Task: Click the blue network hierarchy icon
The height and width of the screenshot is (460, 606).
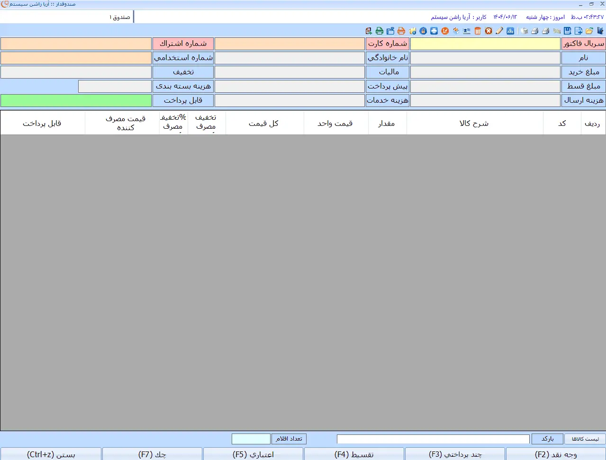Action: [x=510, y=31]
